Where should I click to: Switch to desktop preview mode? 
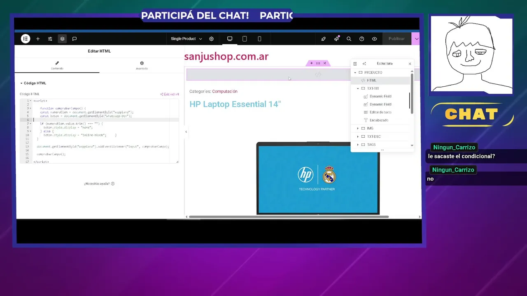point(230,39)
